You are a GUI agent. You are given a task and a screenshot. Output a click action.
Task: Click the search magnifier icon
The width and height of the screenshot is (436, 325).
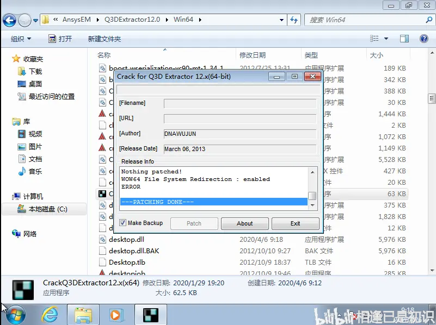[429, 20]
